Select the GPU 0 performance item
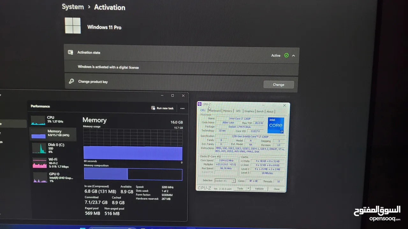408x229 pixels. click(53, 177)
